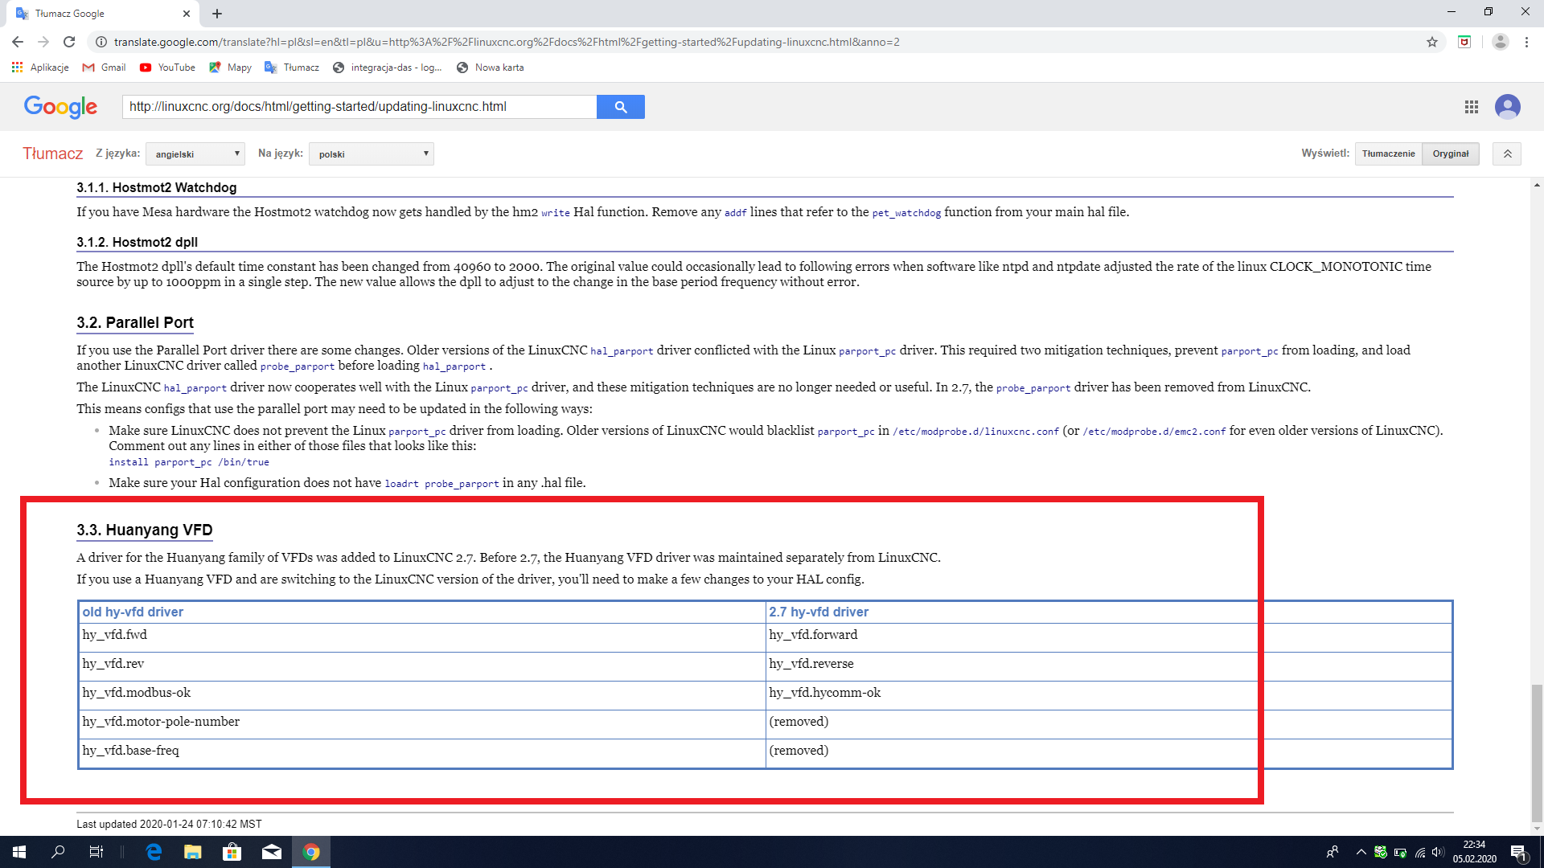
Task: Open the Gmail bookmark
Action: 104,68
